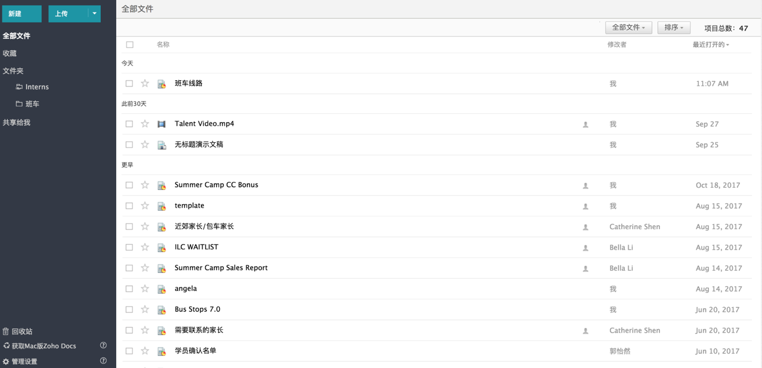Click the help icon beside 获取Mac版Zoho Docs
The height and width of the screenshot is (368, 762).
pos(103,345)
